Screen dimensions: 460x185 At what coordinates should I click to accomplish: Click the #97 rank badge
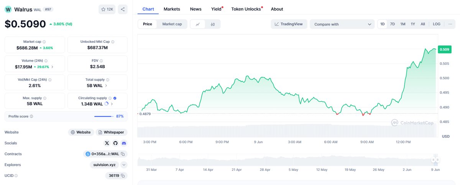click(48, 9)
